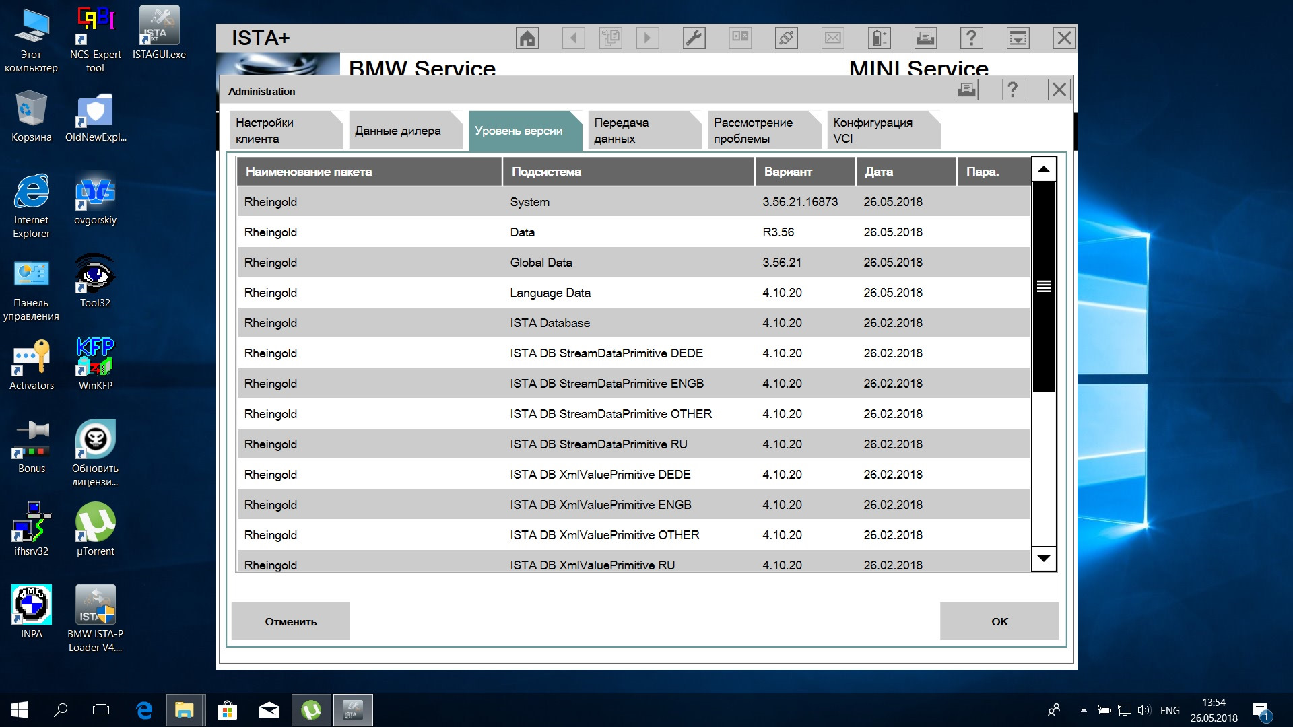The height and width of the screenshot is (727, 1293).
Task: Click Вариант column header
Action: click(805, 172)
